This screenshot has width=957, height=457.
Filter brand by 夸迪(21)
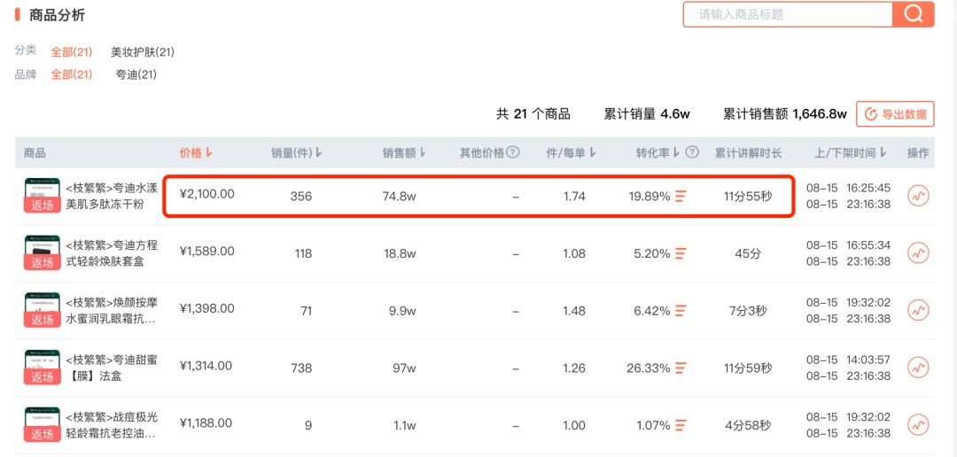click(x=136, y=74)
